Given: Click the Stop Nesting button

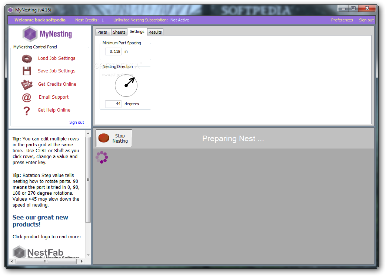Looking at the screenshot, I should pyautogui.click(x=114, y=138).
